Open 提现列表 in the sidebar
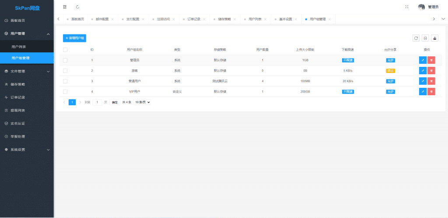The width and height of the screenshot is (448, 218). pyautogui.click(x=27, y=111)
